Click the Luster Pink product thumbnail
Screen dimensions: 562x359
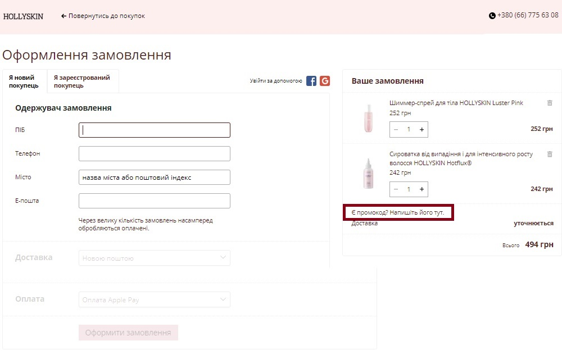[x=368, y=119]
